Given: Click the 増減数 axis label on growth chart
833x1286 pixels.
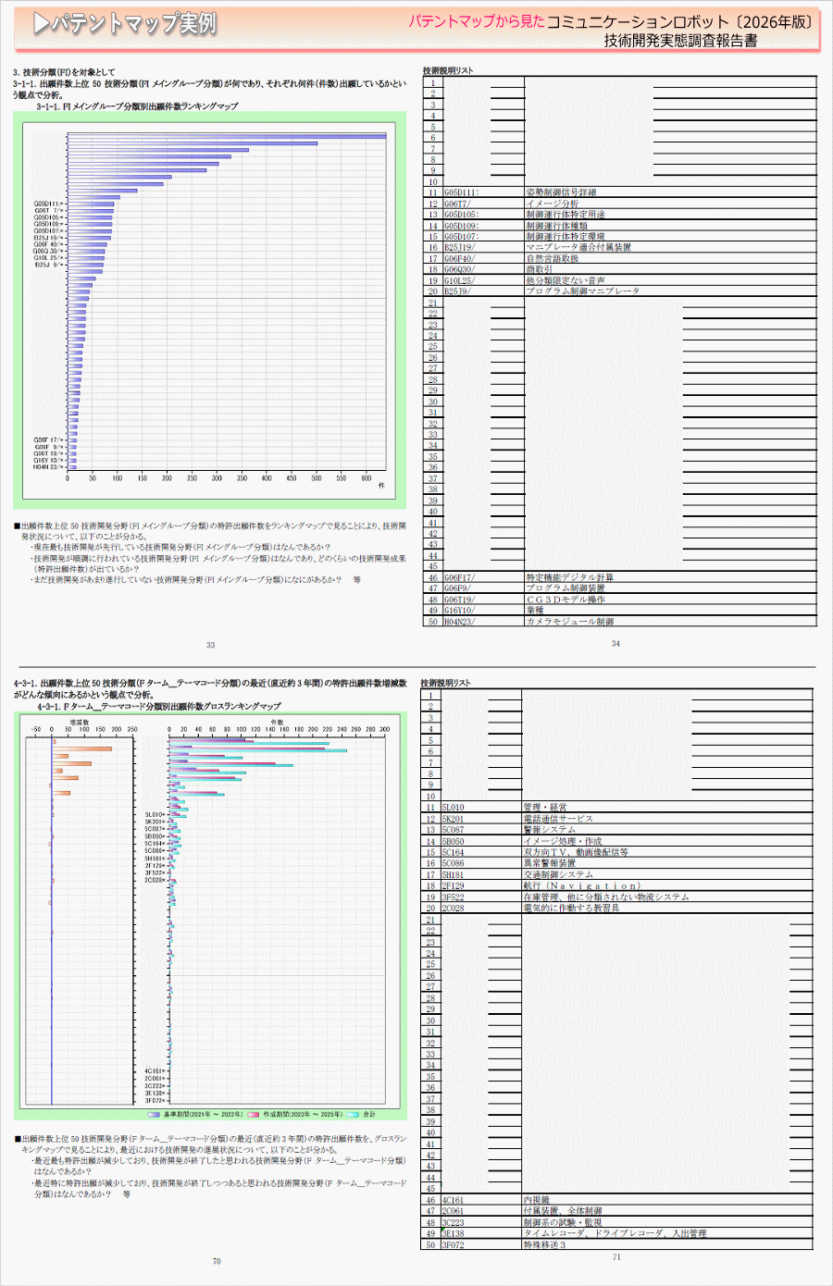Looking at the screenshot, I should [x=80, y=722].
